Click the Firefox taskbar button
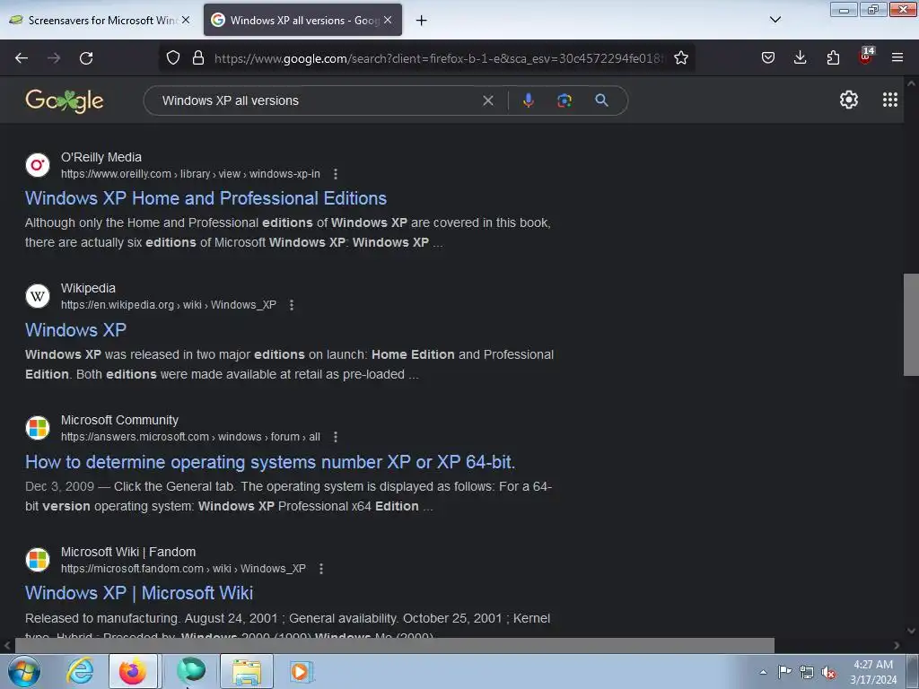This screenshot has height=689, width=919. pyautogui.click(x=133, y=671)
